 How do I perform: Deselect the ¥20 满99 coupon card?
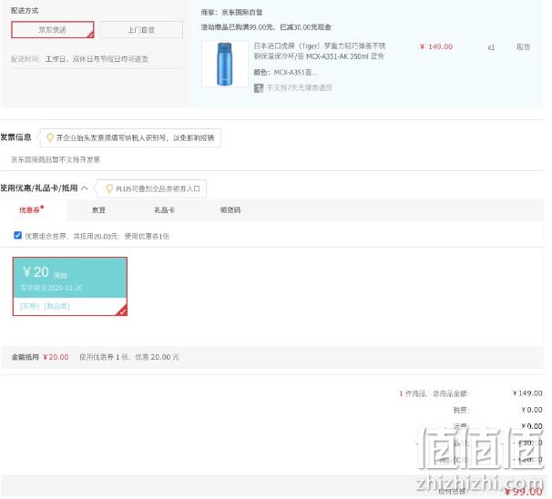pyautogui.click(x=70, y=287)
